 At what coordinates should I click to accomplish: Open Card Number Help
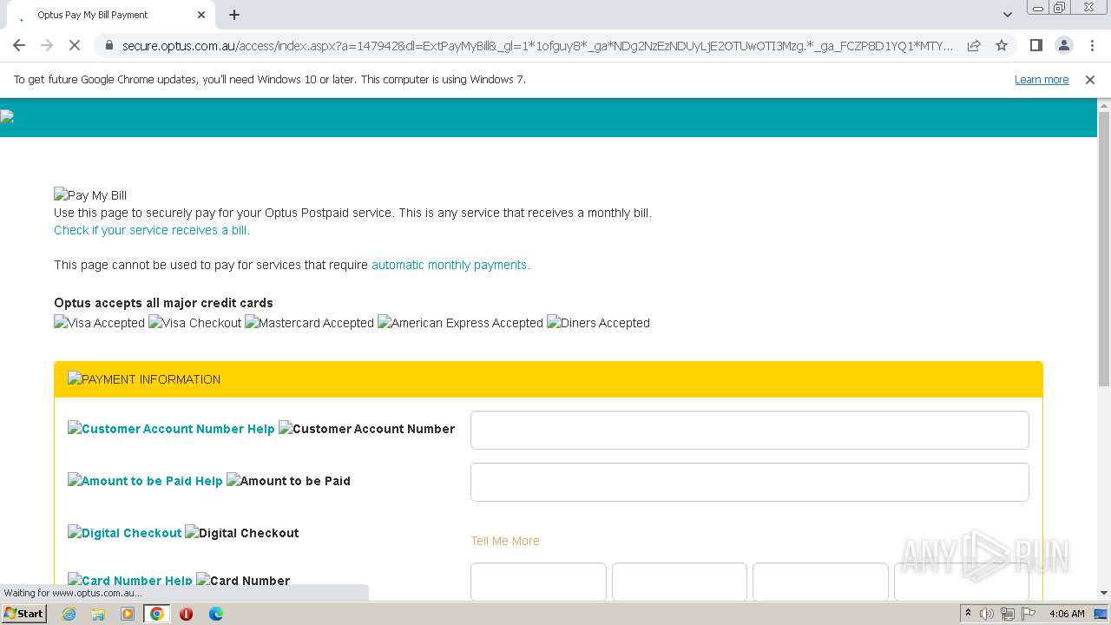(130, 581)
